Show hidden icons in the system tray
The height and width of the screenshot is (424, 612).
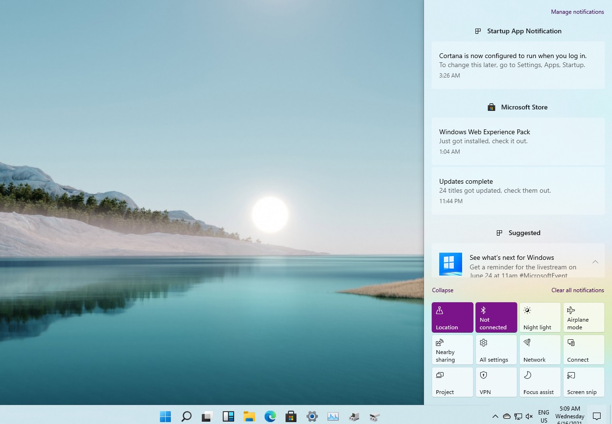pyautogui.click(x=495, y=416)
